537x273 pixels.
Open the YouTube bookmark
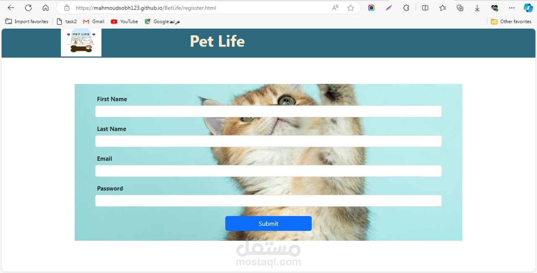(x=124, y=21)
